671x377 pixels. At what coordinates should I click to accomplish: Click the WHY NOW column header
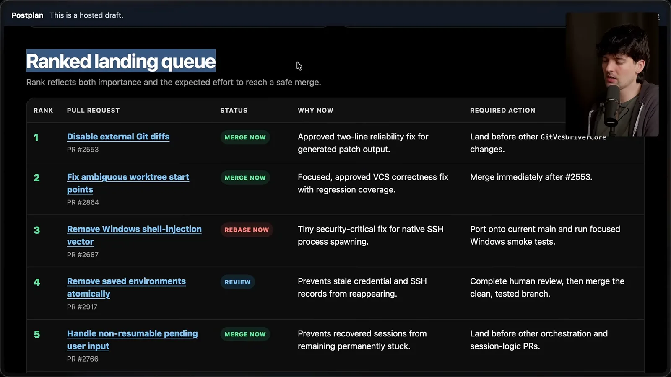(316, 110)
